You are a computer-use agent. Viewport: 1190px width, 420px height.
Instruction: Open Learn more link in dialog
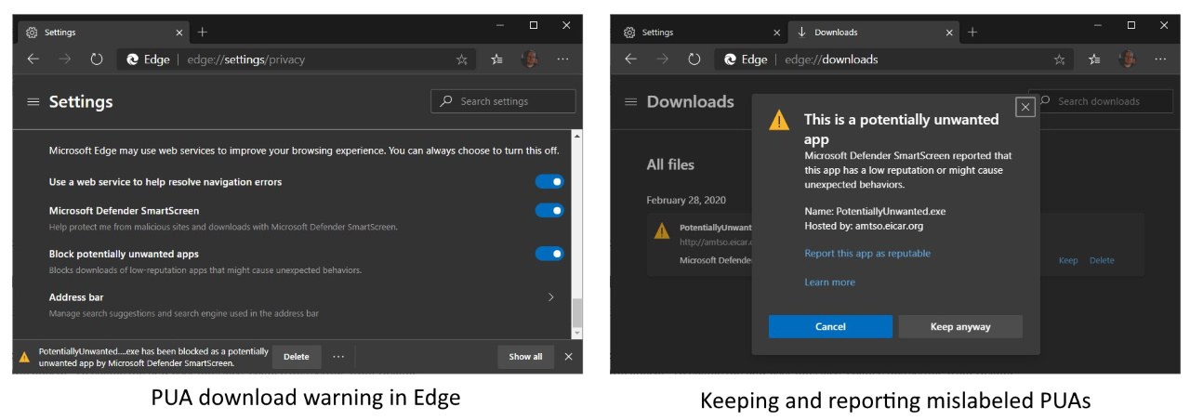[829, 282]
